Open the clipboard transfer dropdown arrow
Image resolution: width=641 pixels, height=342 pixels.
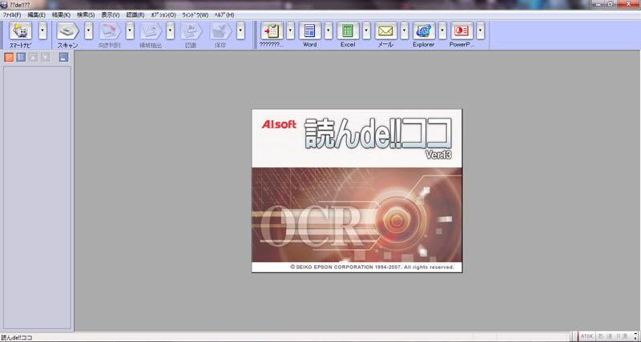pos(290,31)
